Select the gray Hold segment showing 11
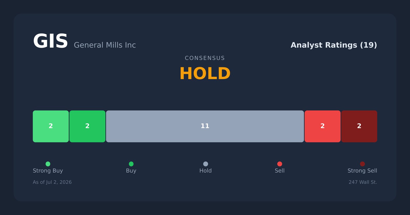Screen dimensions: 410x215 (x=205, y=126)
